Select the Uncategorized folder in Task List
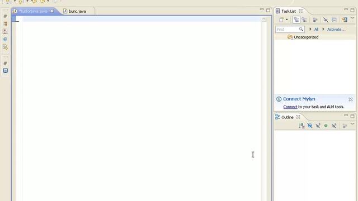This screenshot has width=358, height=201. click(303, 37)
